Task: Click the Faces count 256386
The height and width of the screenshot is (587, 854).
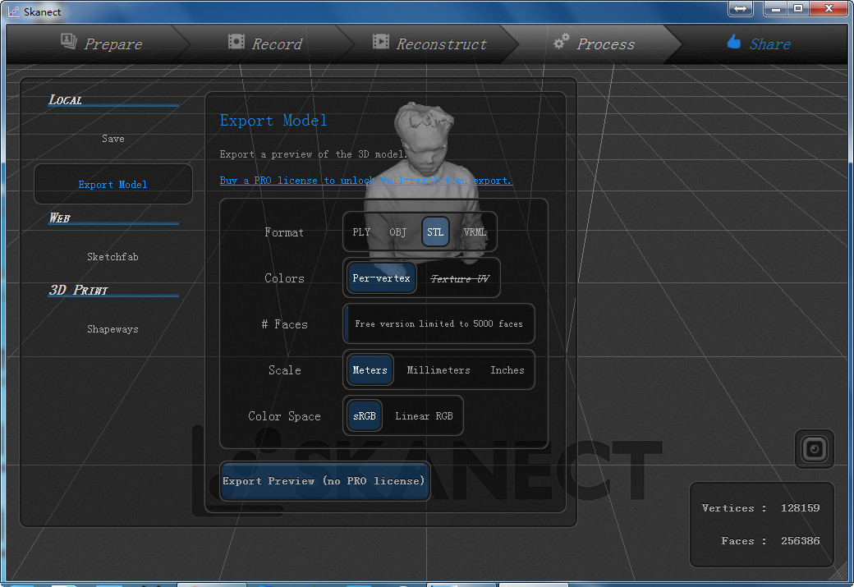Action: [800, 541]
